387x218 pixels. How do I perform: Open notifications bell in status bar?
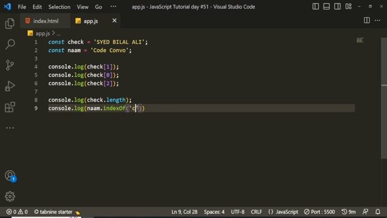(x=377, y=212)
